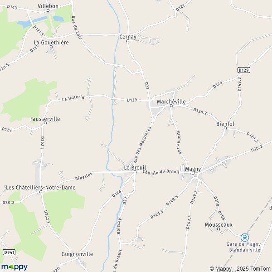Select the Bienfol place label
The width and height of the screenshot is (272, 272).
tap(225, 124)
